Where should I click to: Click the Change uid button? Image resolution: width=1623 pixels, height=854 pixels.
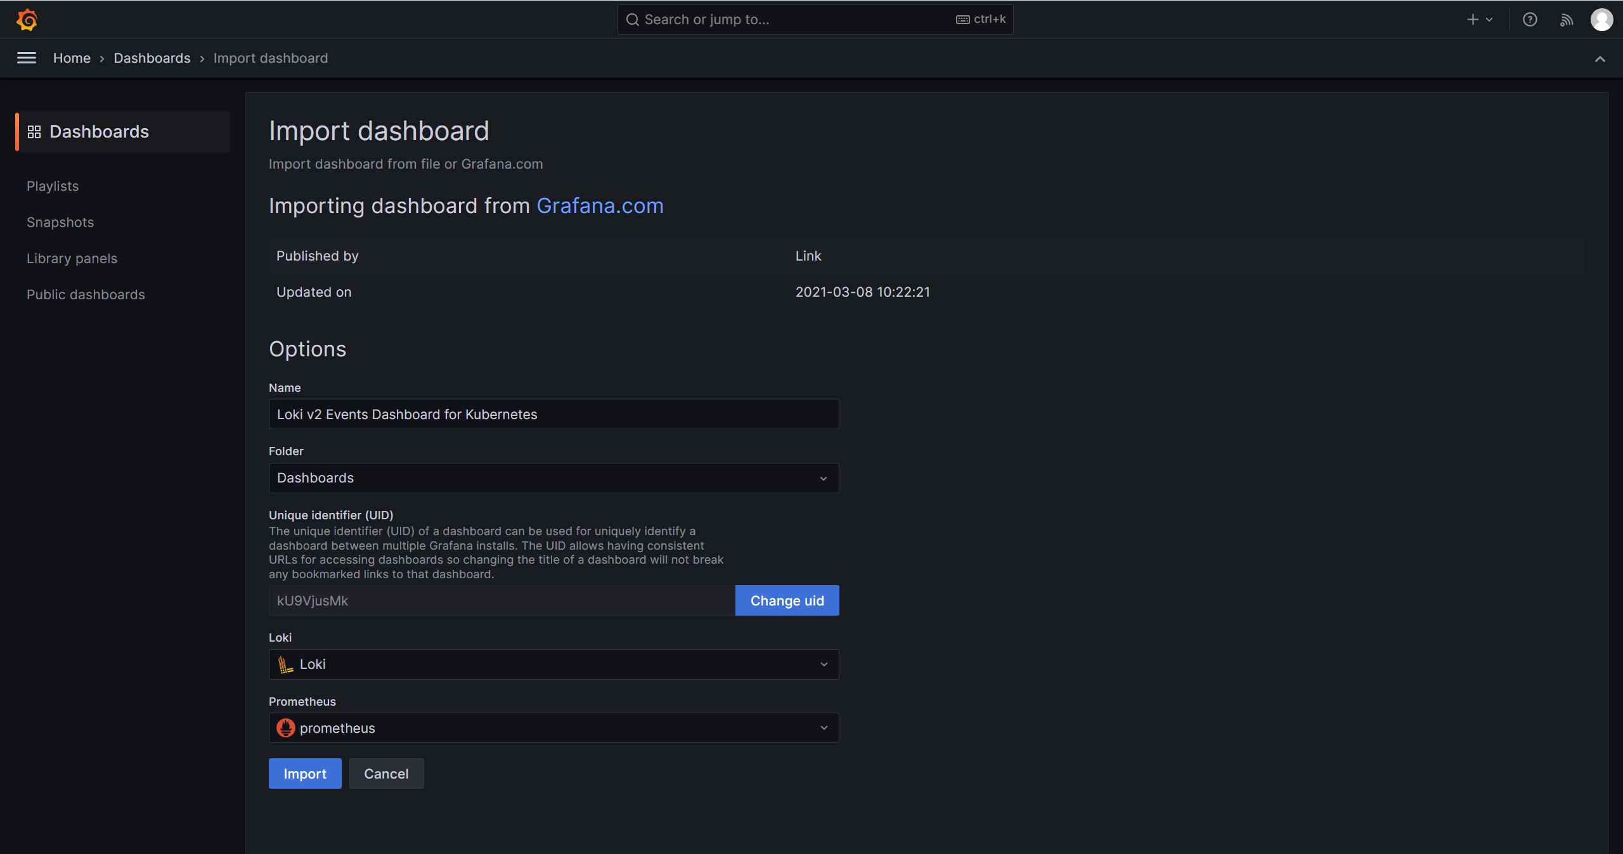tap(787, 600)
